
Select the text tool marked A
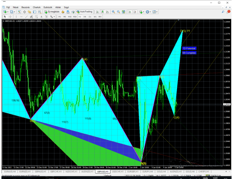[x=41, y=17]
